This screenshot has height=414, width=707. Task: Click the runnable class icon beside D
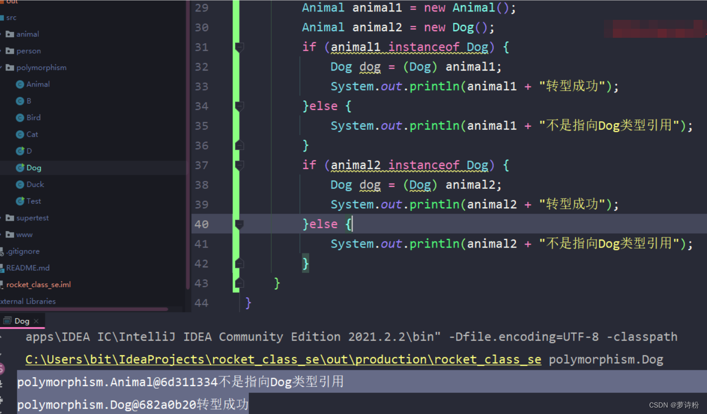coord(20,151)
